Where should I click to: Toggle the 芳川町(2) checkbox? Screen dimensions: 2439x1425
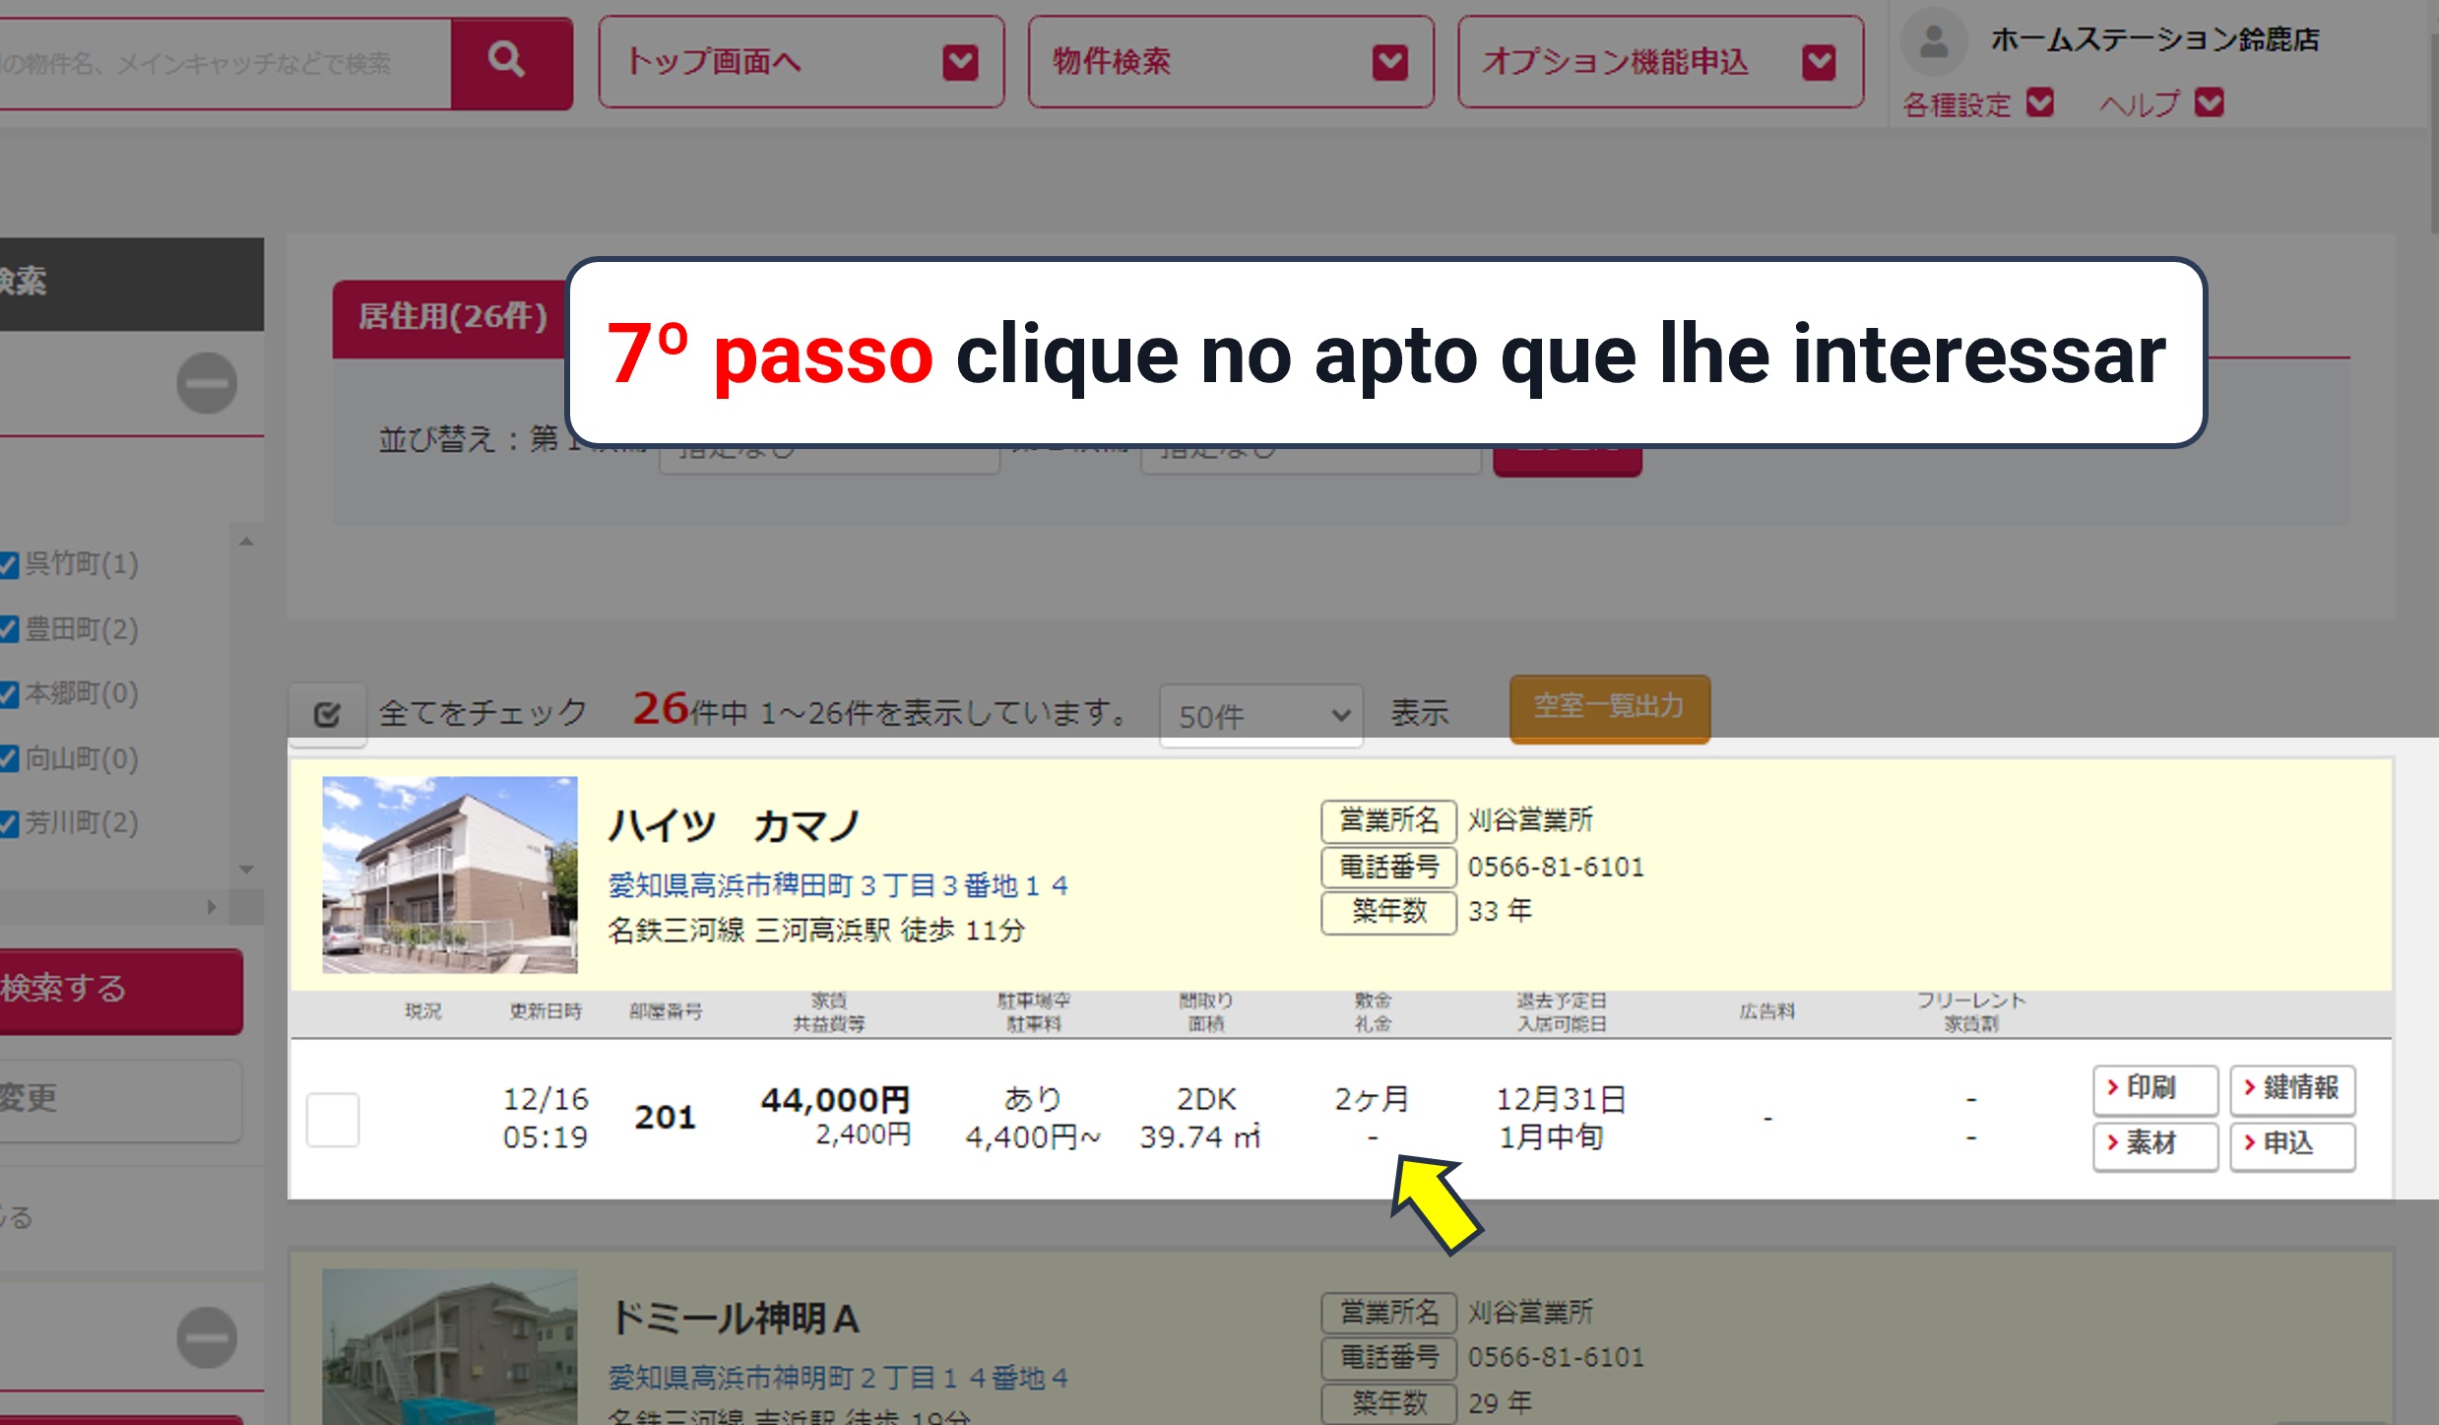[10, 823]
